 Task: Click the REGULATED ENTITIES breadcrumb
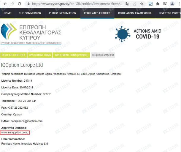tap(13, 55)
